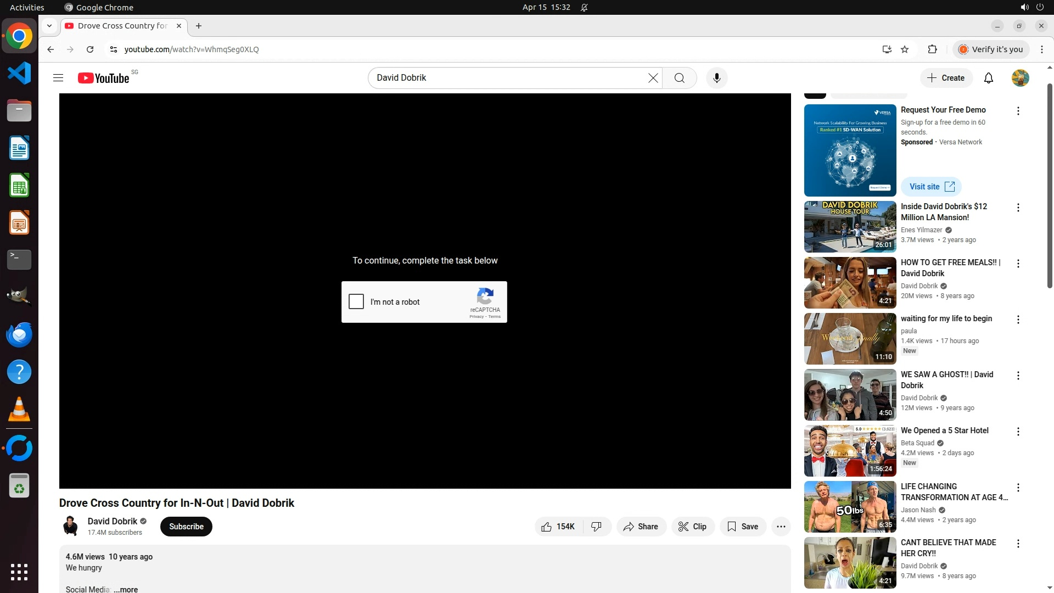Open options for HOW TO GET FREE MEALS video

coord(1018,264)
